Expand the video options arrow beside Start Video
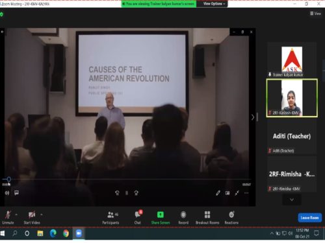Viewport: 325px width, 243px height. 42,214
